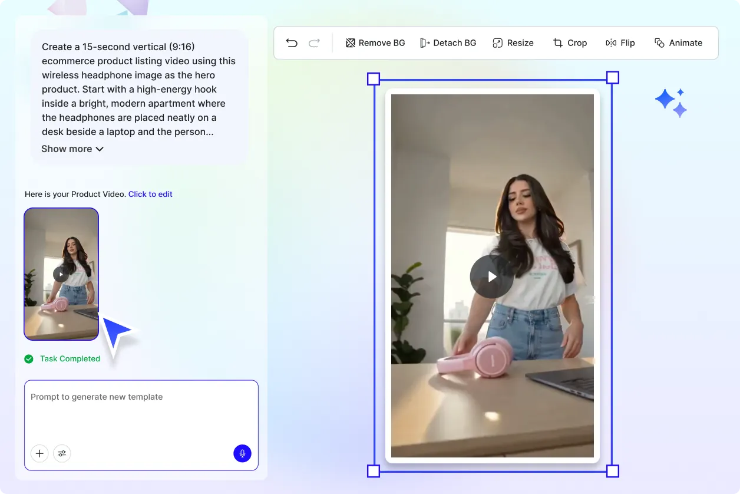
Task: Click the top-right selection handle
Action: pos(613,78)
